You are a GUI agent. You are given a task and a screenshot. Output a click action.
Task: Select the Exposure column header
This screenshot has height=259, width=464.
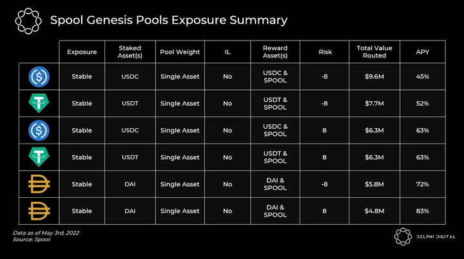(x=82, y=52)
